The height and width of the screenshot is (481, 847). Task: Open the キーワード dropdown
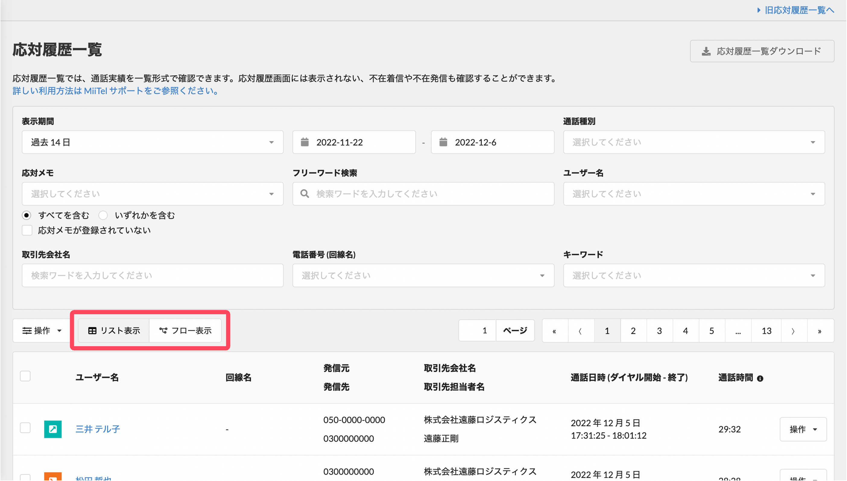coord(694,275)
